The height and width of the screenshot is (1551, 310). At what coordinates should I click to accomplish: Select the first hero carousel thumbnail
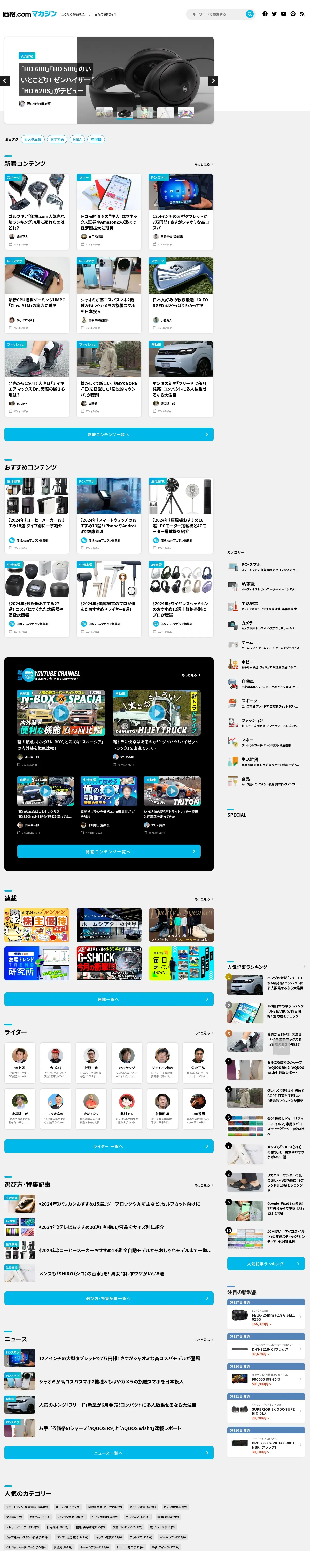[104, 113]
